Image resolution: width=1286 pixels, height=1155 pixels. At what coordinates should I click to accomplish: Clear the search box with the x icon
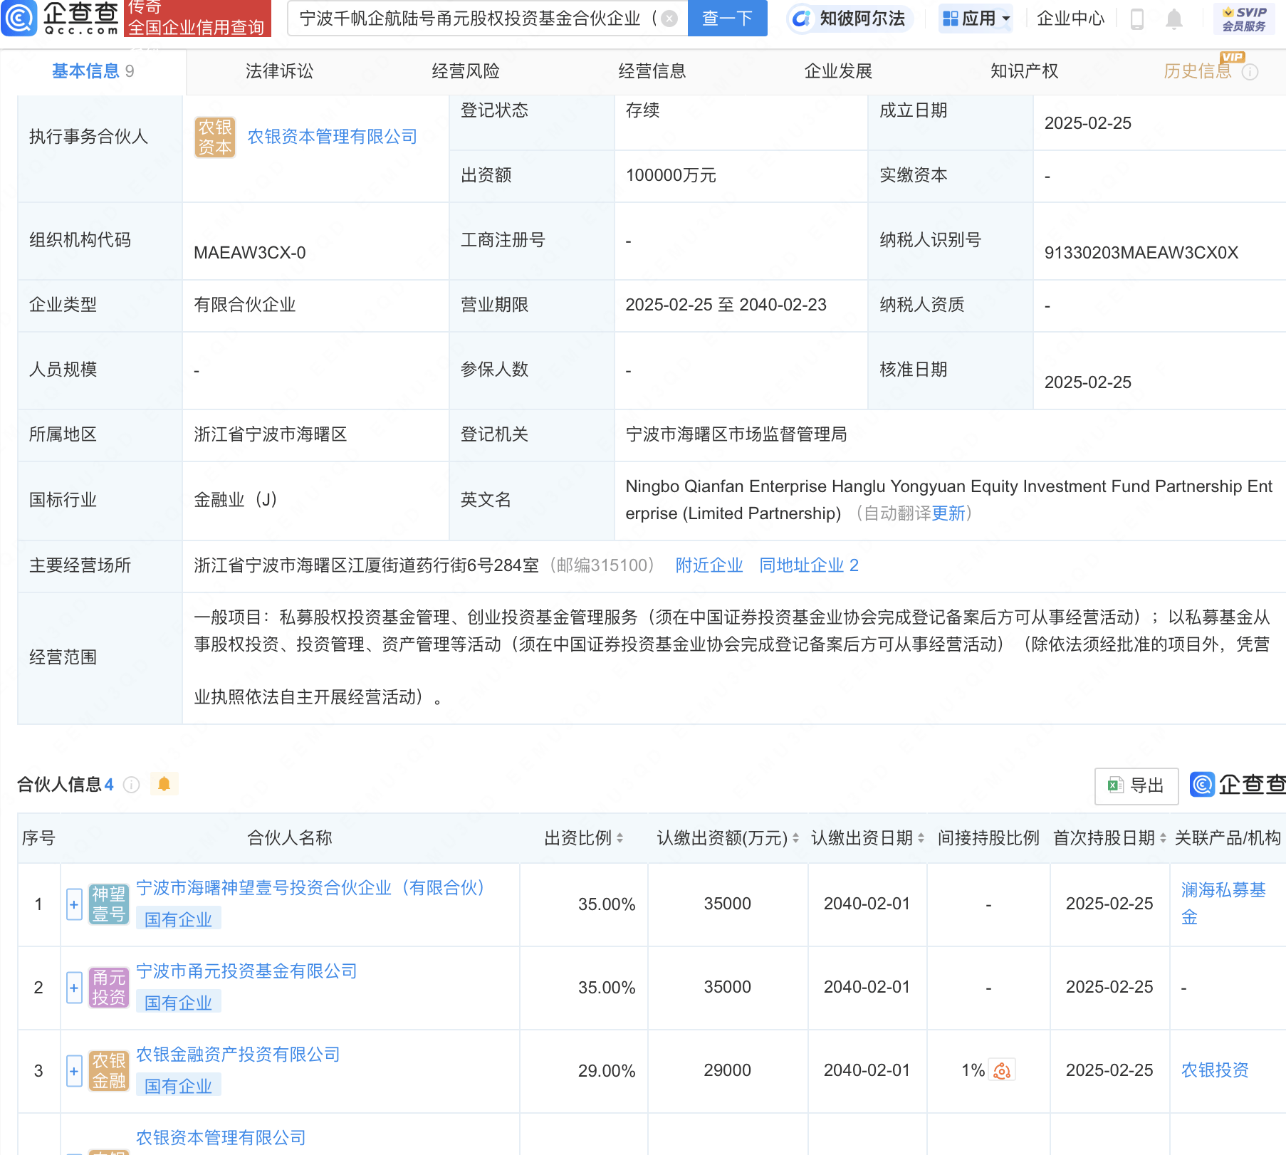tap(669, 19)
